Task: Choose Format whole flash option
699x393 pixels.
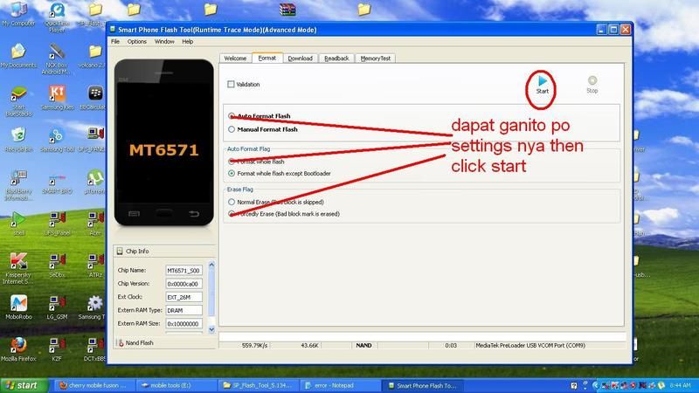Action: tap(232, 162)
